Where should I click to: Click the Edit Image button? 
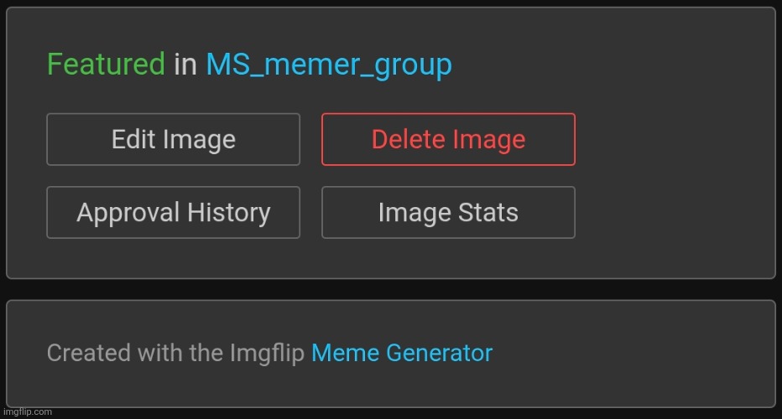173,139
